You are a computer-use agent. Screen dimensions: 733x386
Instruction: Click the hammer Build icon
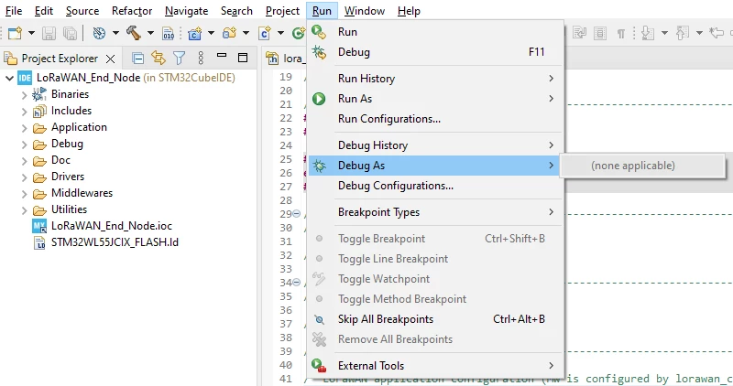[x=134, y=33]
